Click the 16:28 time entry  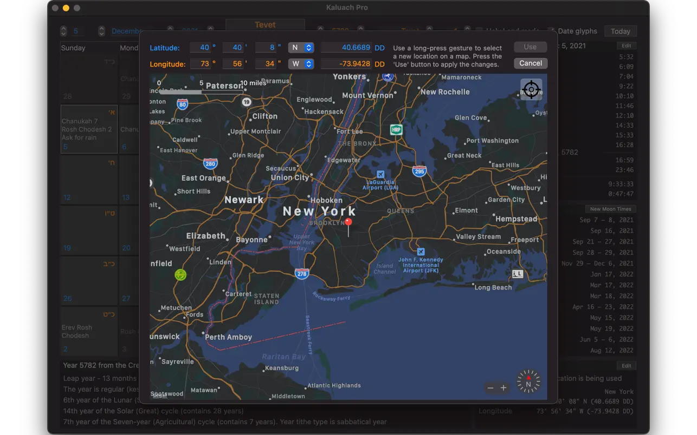coord(624,145)
